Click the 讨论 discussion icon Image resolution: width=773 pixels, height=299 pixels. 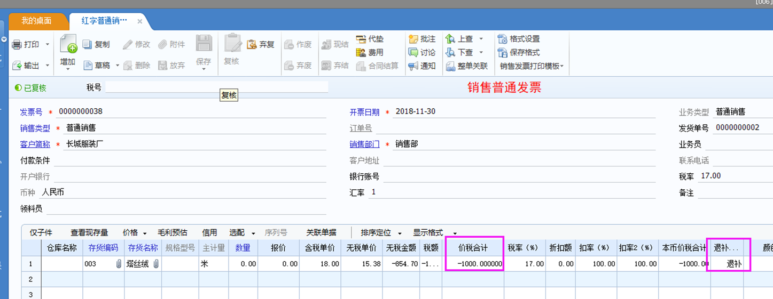(x=413, y=52)
